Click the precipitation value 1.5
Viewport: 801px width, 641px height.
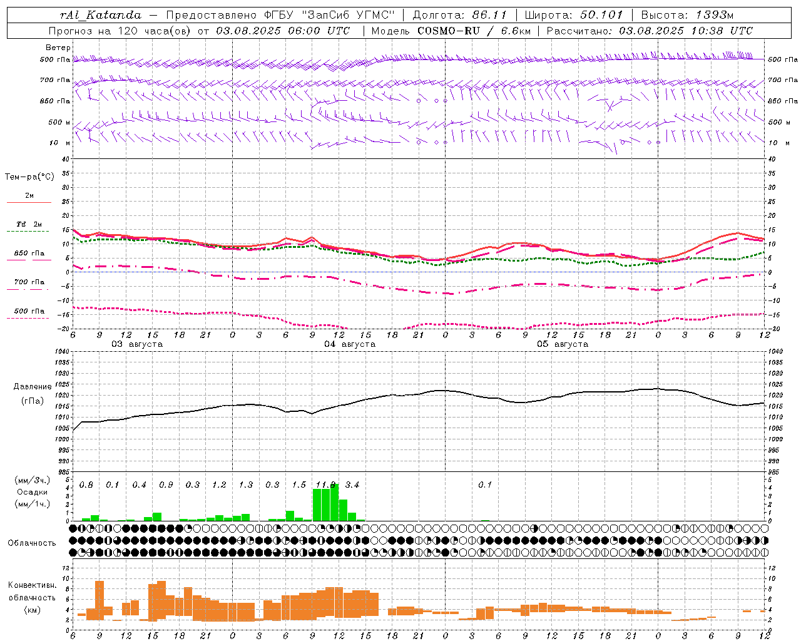point(299,485)
